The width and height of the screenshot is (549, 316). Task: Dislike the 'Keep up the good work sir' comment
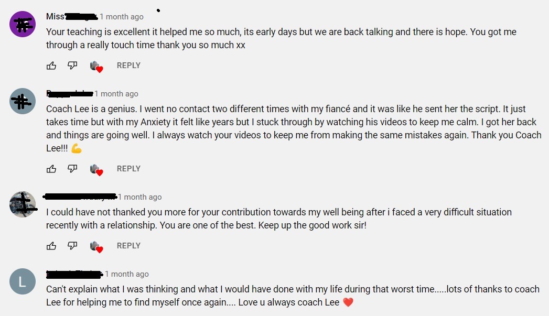click(x=72, y=246)
